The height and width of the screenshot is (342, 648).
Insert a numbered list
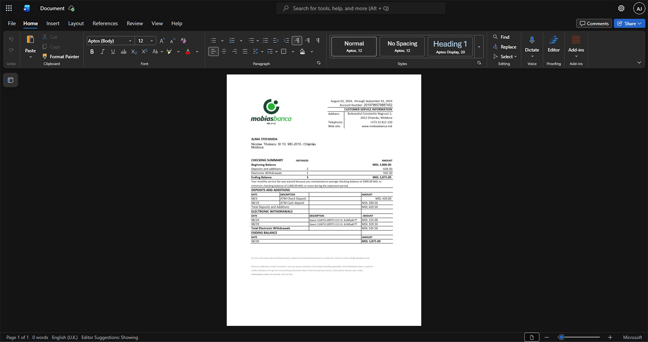pos(232,41)
